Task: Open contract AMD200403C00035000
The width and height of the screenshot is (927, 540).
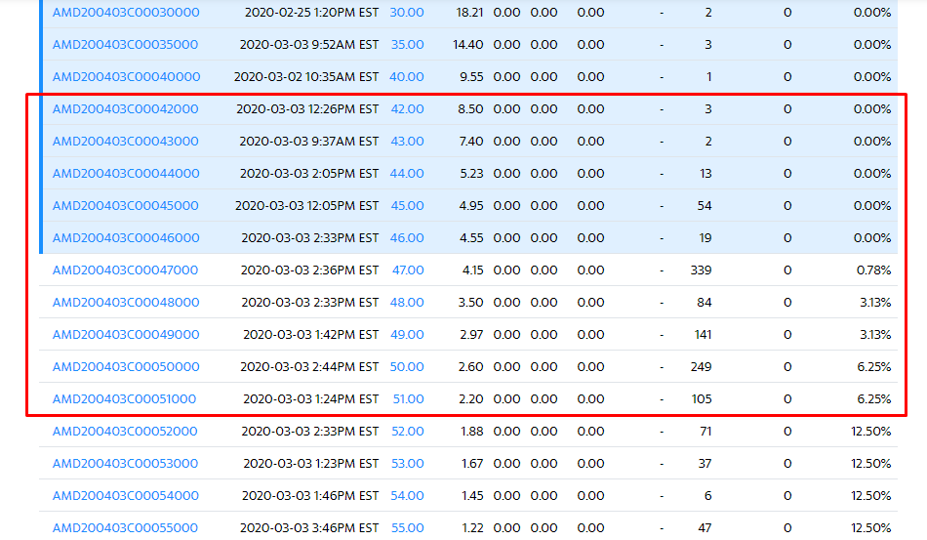Action: pos(125,44)
